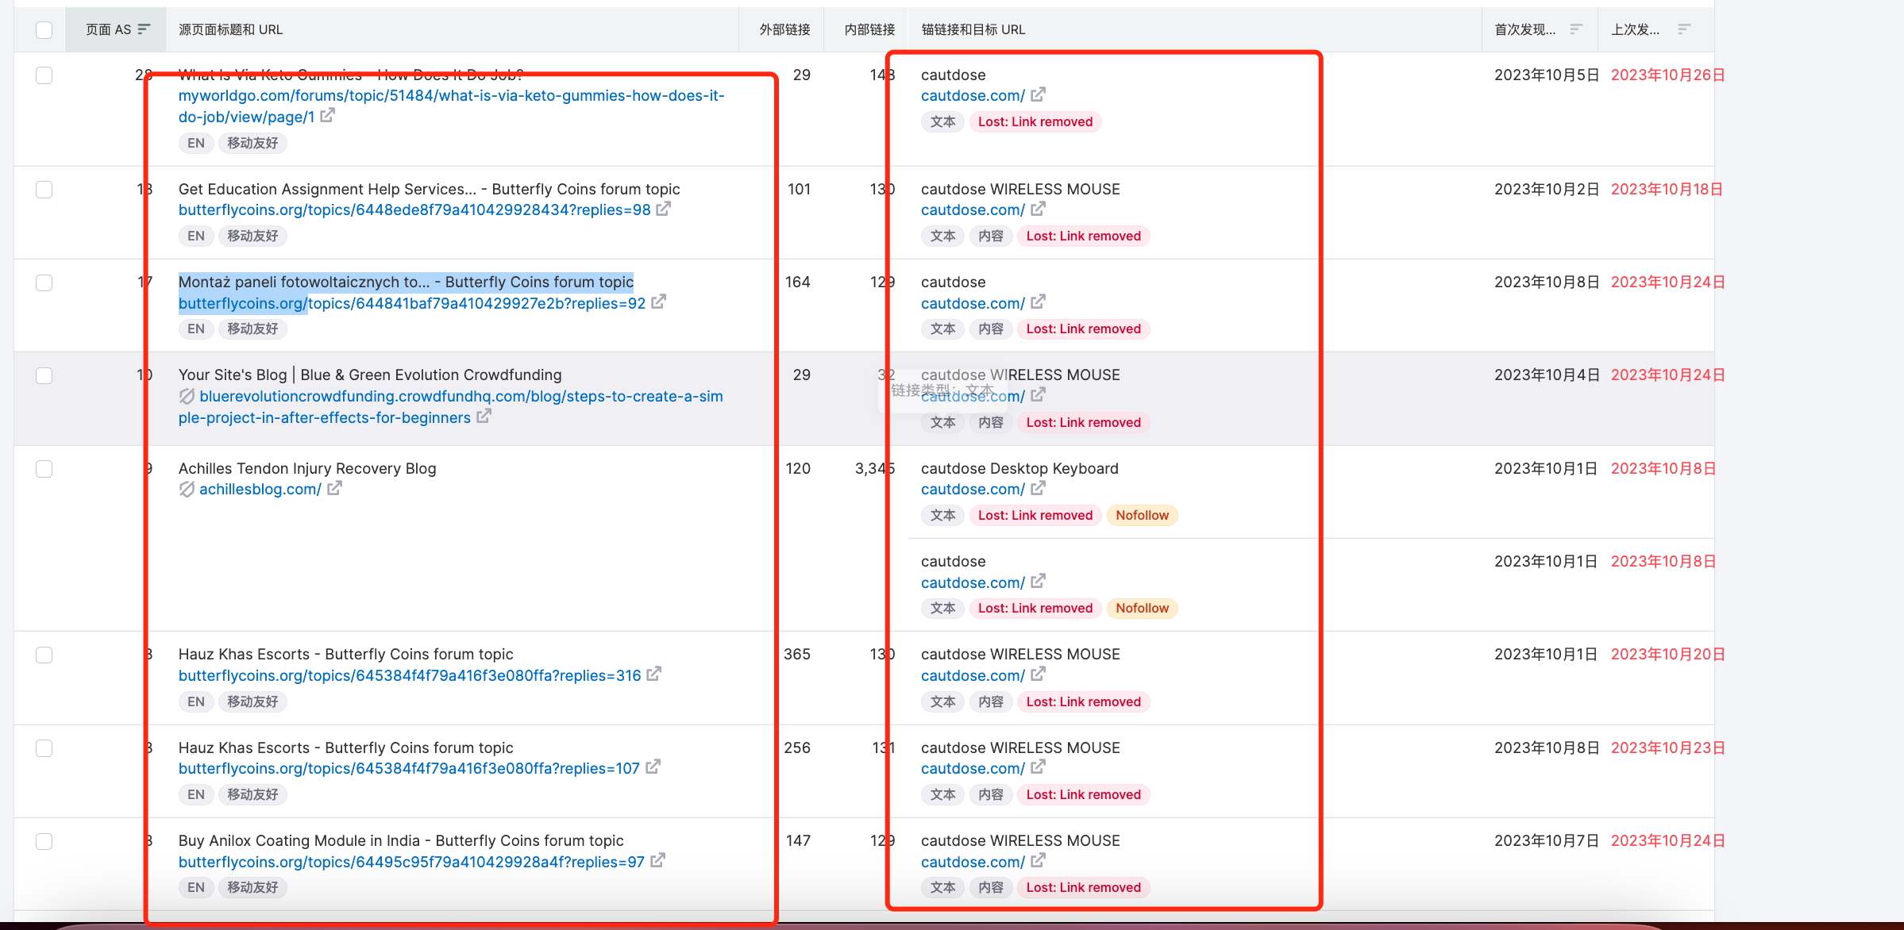The width and height of the screenshot is (1904, 930).
Task: Click the first Lost: Link removed badge
Action: pos(1035,121)
